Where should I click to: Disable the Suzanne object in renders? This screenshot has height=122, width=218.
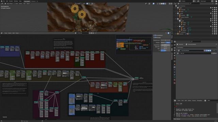click(216, 34)
